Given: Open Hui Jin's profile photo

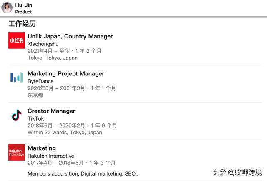Looking at the screenshot, I should coord(7,8).
